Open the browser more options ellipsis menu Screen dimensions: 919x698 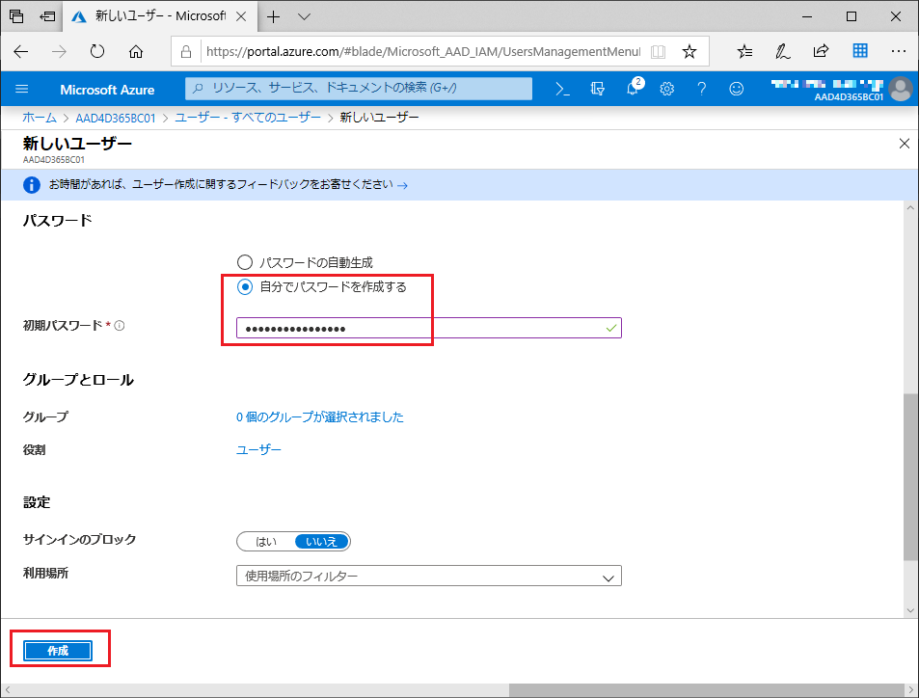898,51
